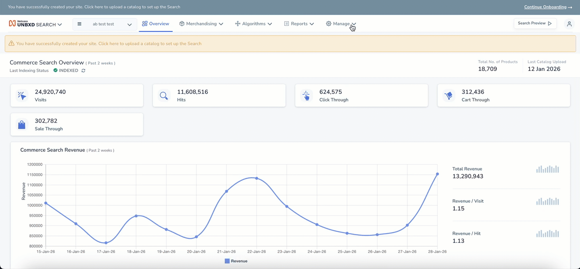Click the Revenue / Hit sparkline chart
Image resolution: width=580 pixels, height=269 pixels.
click(x=548, y=233)
